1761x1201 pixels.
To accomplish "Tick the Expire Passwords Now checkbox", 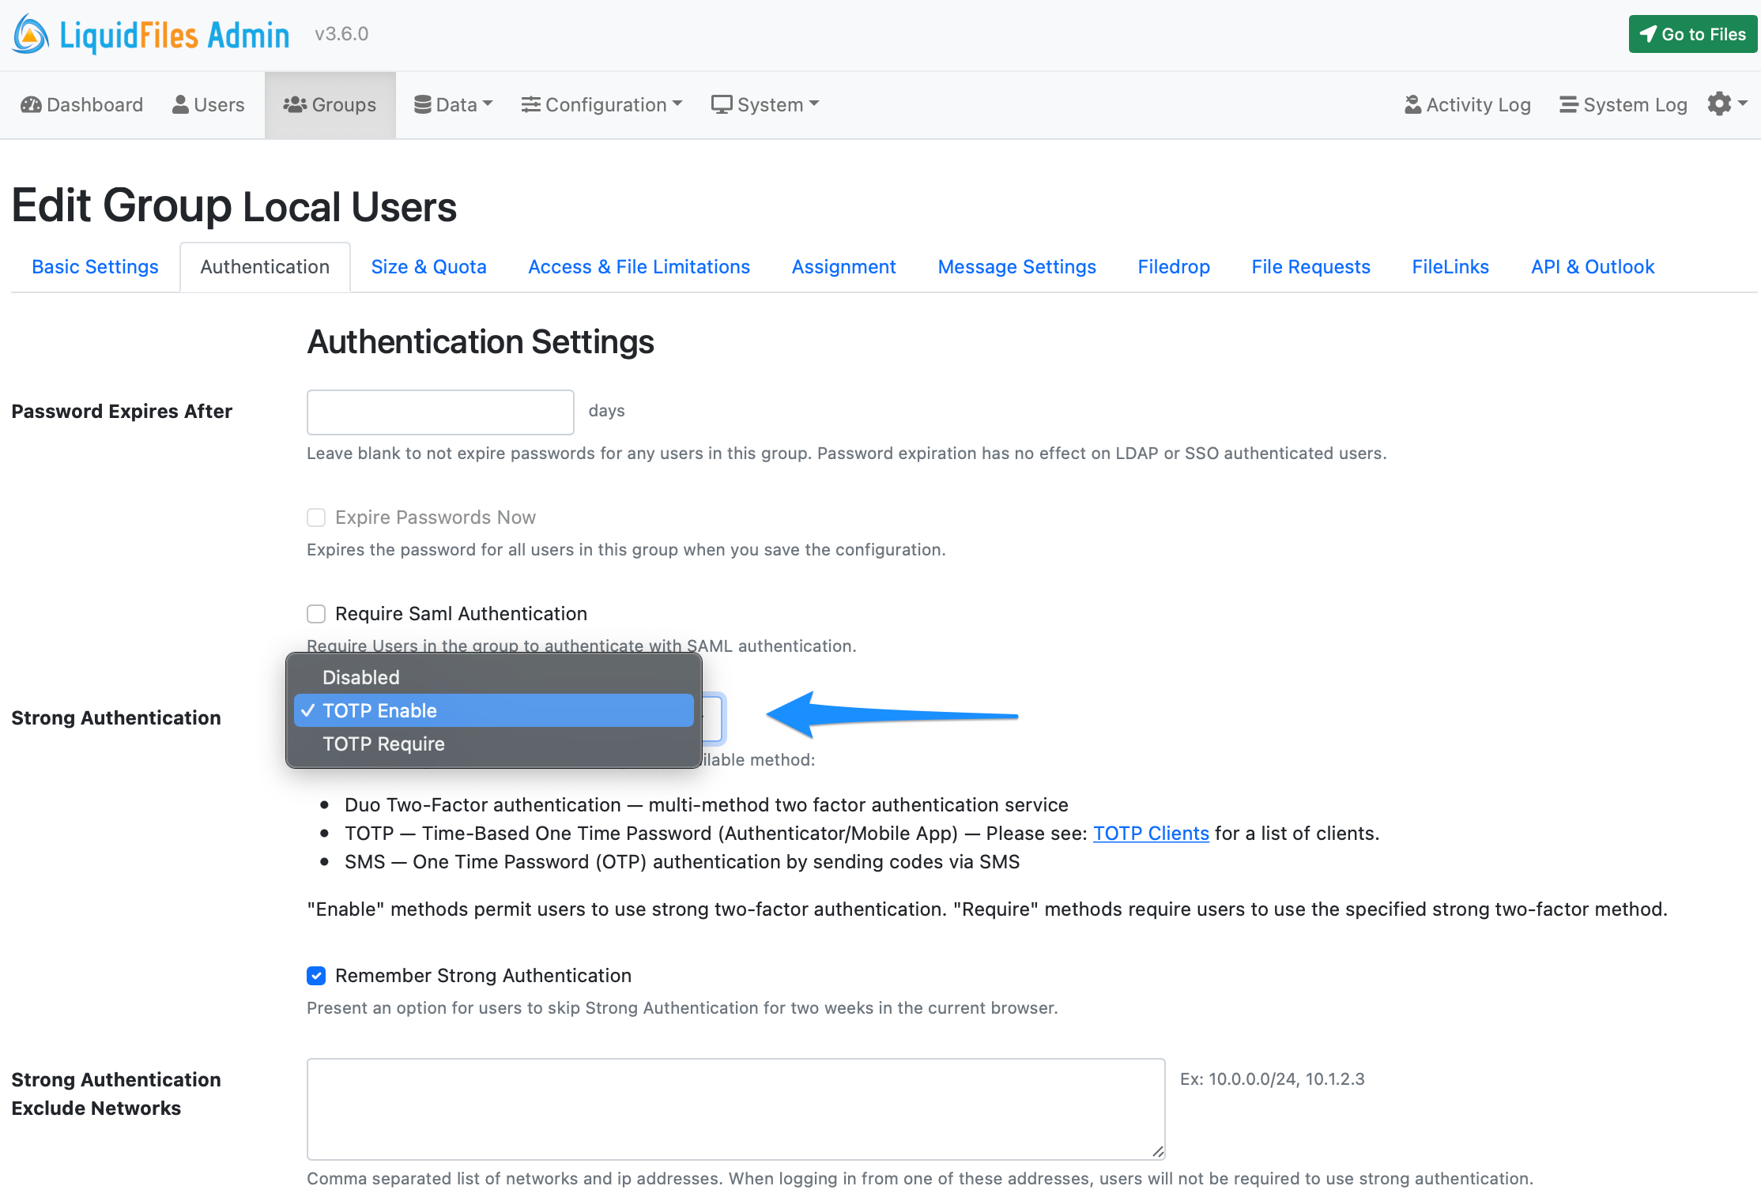I will 316,518.
